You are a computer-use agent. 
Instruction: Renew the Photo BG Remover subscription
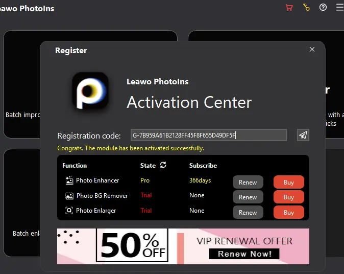pyautogui.click(x=248, y=197)
